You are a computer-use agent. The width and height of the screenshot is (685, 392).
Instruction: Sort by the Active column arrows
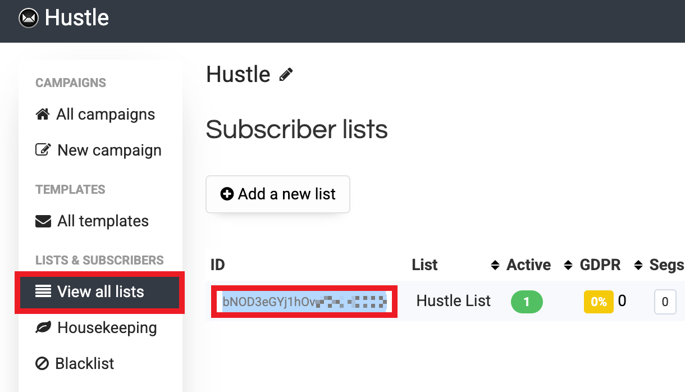click(568, 265)
